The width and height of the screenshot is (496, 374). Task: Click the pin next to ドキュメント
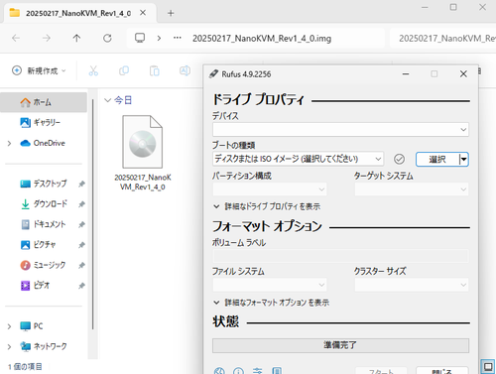[x=81, y=225]
